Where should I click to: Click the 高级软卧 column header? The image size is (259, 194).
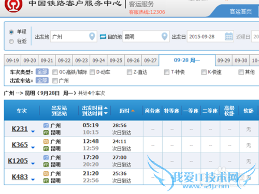click(229, 111)
